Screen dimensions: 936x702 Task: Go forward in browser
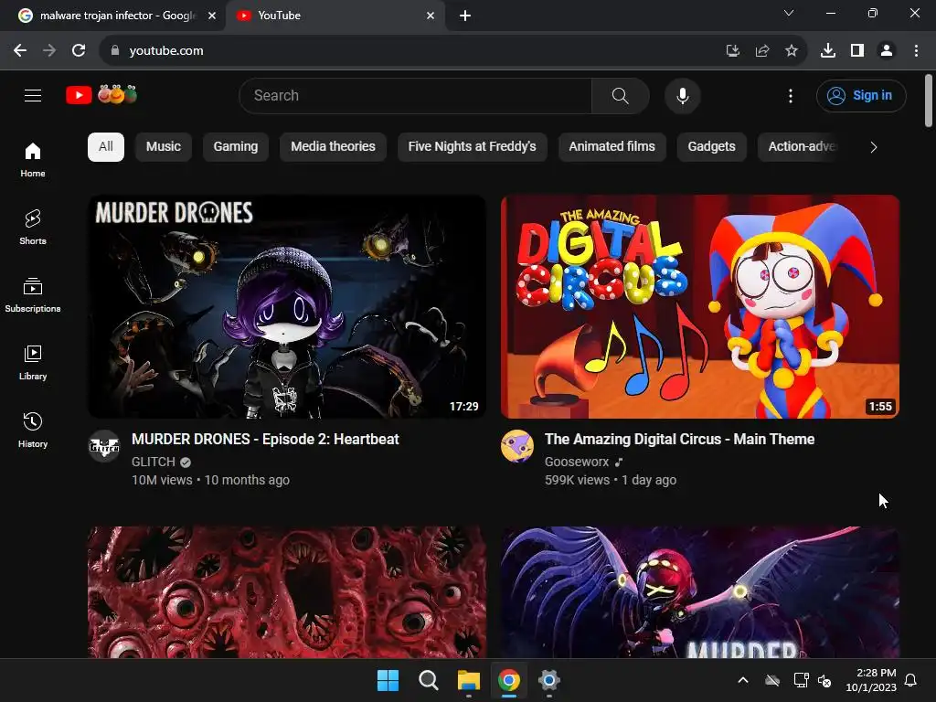click(49, 51)
